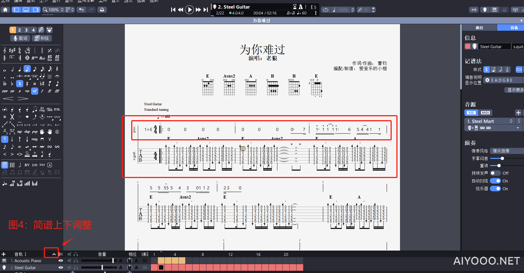Screen dimensions: 524x273
Task: Click the highlighted upstroke arrow symbol
Action: (5, 139)
